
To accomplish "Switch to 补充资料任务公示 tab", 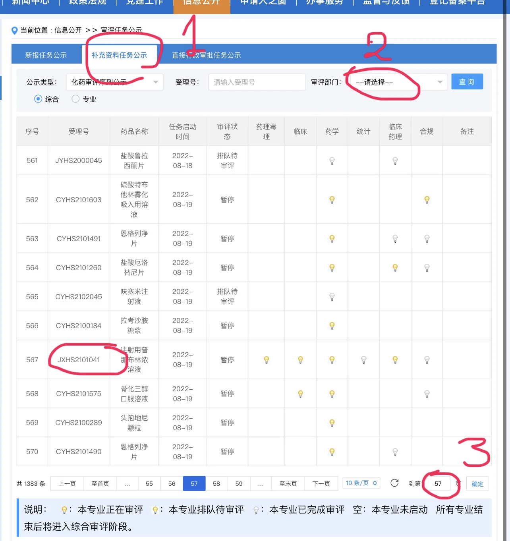I will [x=119, y=55].
